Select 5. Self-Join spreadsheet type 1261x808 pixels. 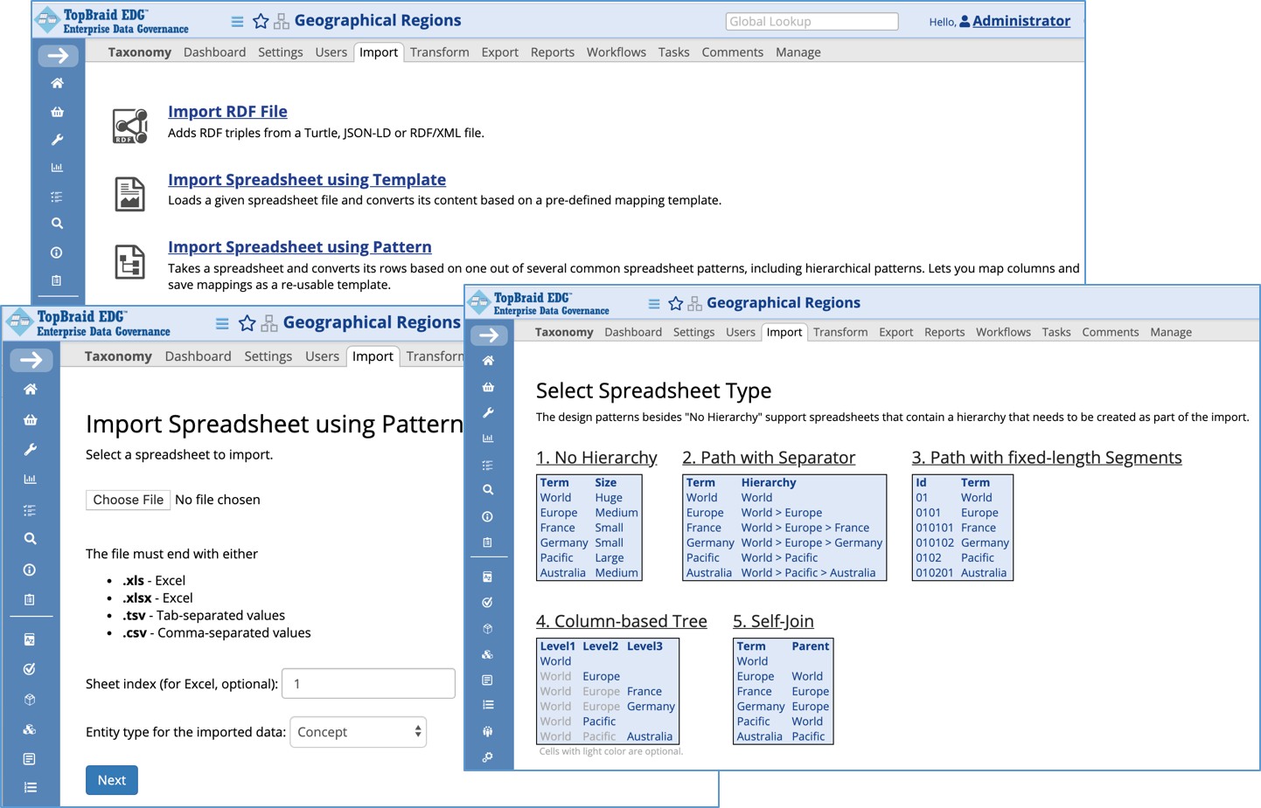tap(773, 620)
